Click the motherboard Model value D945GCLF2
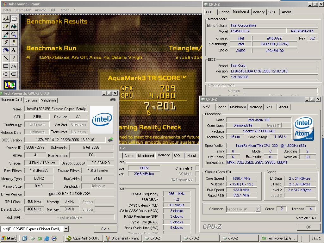Screen dimensions: 324x243 pos(258,31)
